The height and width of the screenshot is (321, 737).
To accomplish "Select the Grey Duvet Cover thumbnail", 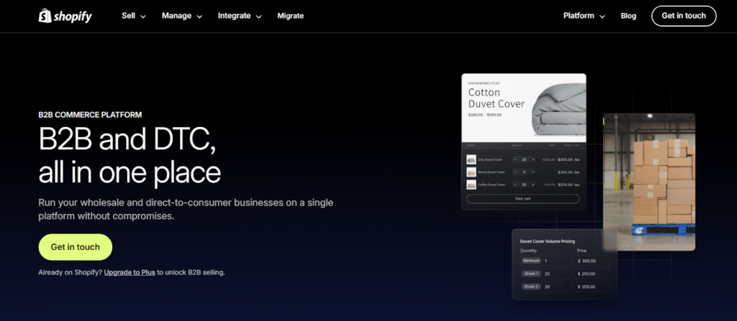I will point(471,159).
